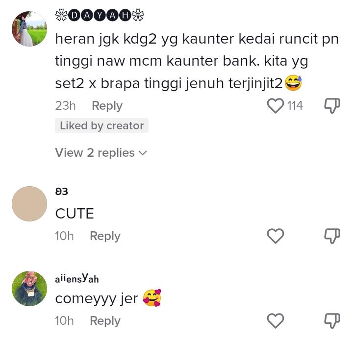Open aiiensyah's profile picture
Screen dimensions: 353x341
tap(29, 289)
